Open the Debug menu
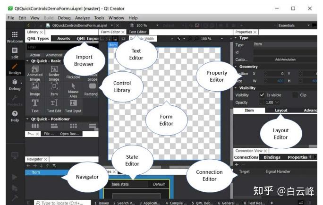This screenshot has height=205, width=323. point(64,18)
